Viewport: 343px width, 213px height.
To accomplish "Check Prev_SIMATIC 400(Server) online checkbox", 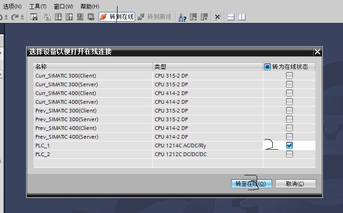I will coord(289,137).
